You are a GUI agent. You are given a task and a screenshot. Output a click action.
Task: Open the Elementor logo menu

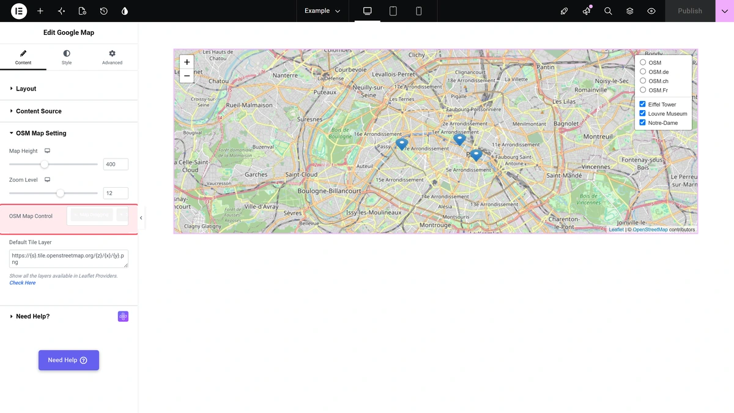[19, 11]
